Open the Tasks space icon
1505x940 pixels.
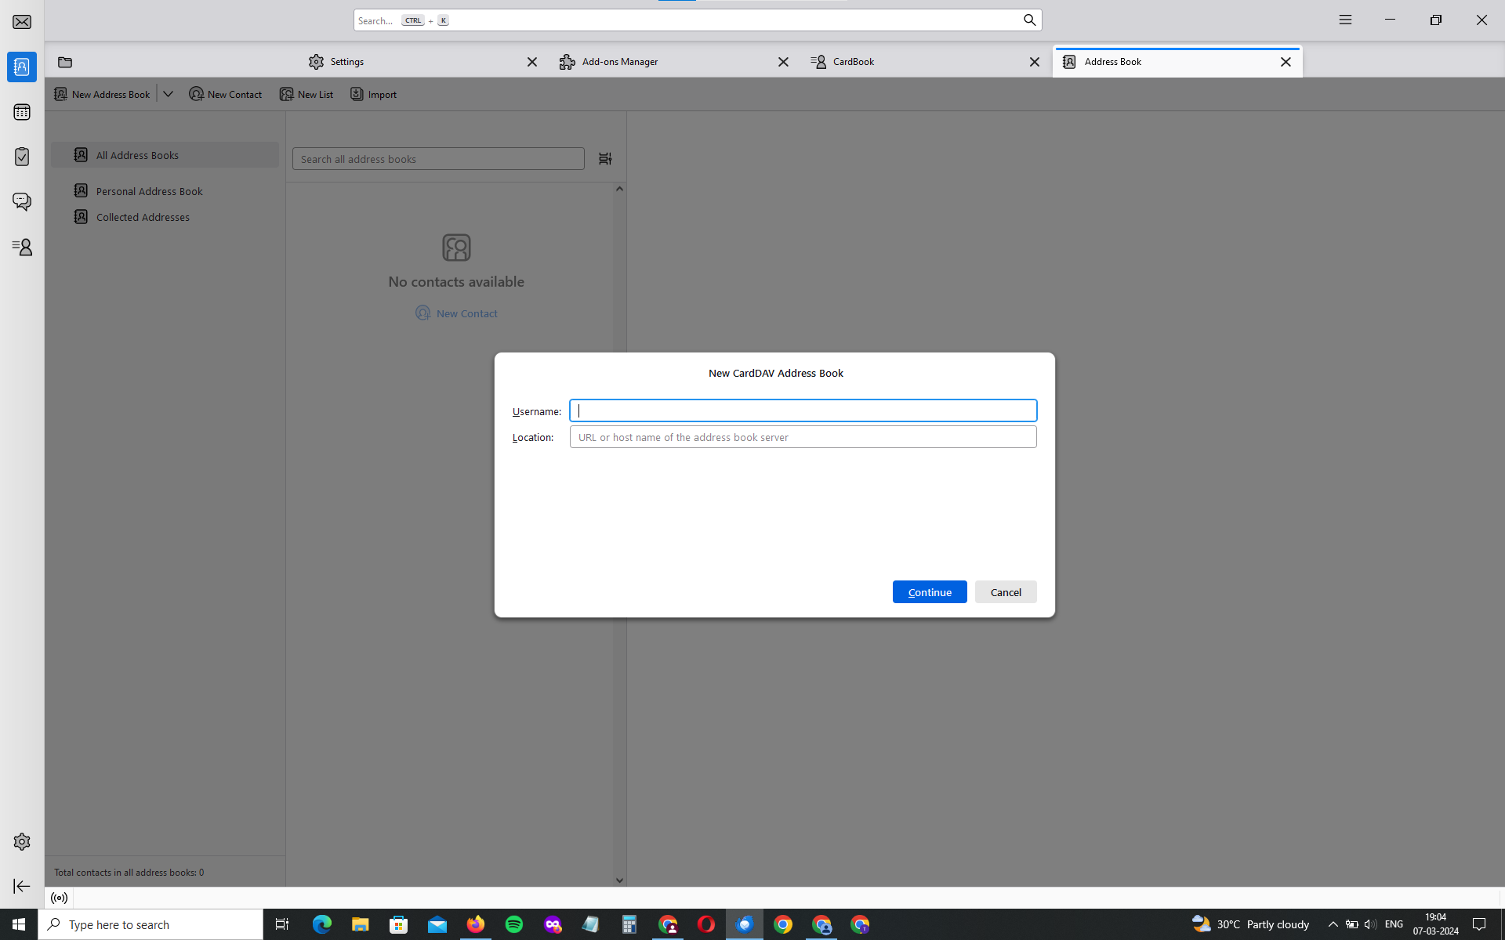pyautogui.click(x=22, y=157)
